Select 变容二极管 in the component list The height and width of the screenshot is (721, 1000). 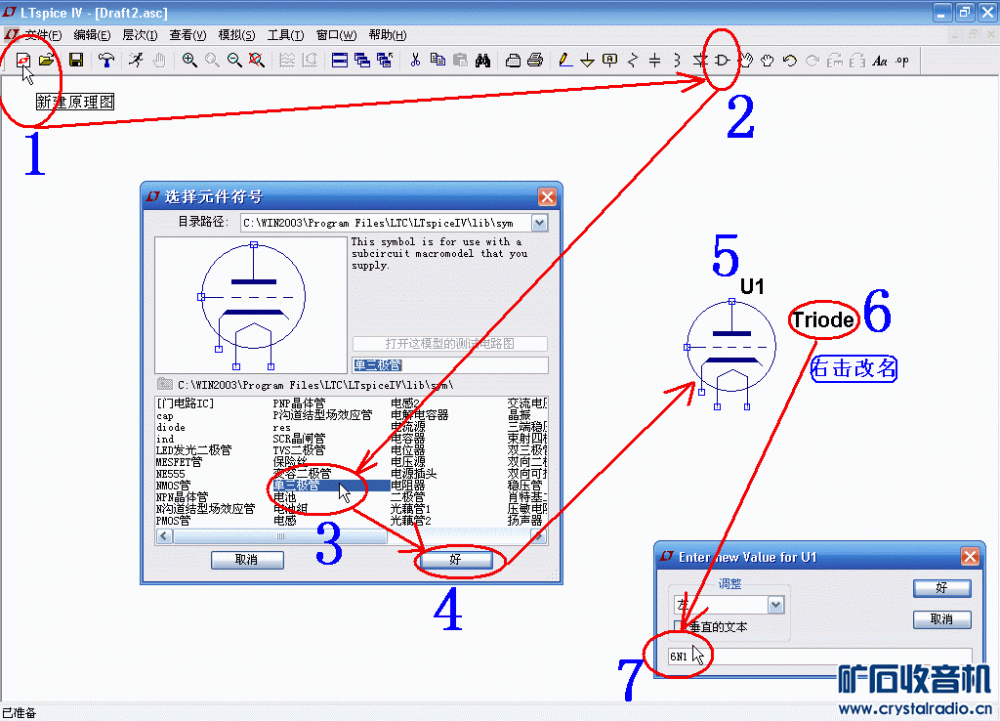click(x=303, y=474)
